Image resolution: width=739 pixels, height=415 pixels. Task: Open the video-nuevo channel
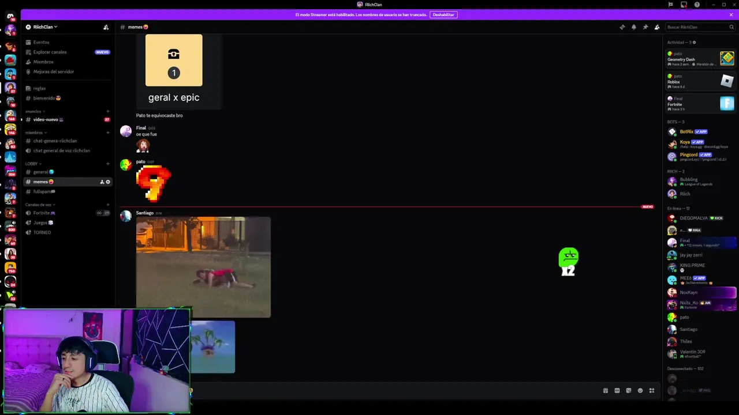(x=66, y=119)
